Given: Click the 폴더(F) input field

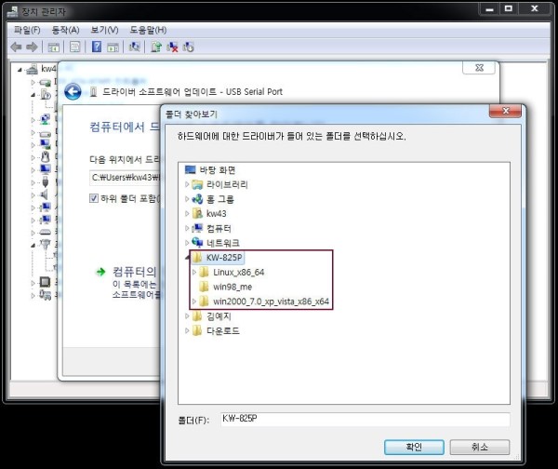Looking at the screenshot, I should click(x=365, y=419).
